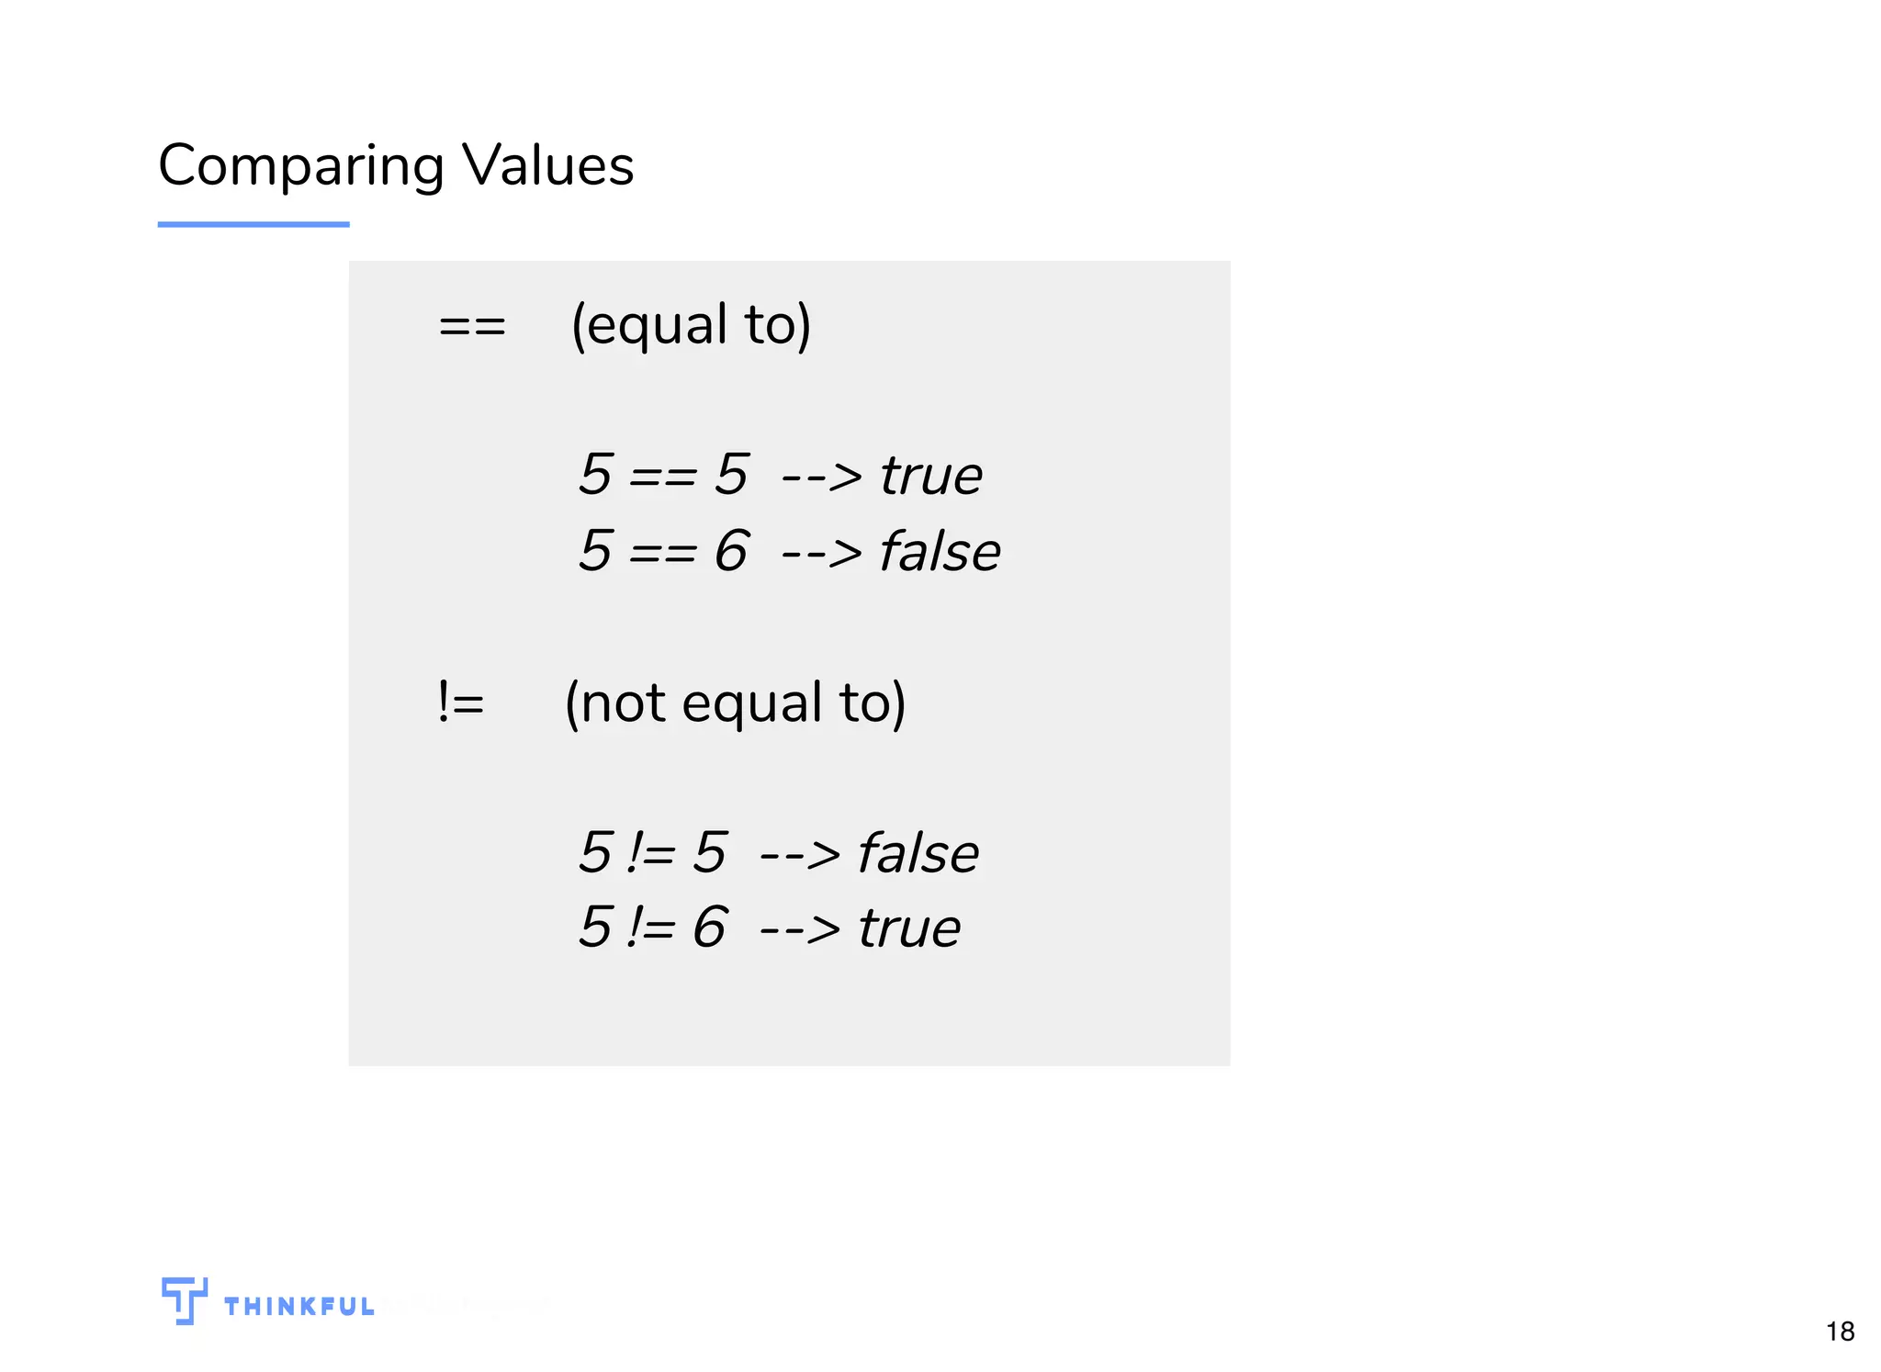Click the slide title 'Comparing Values'
The width and height of the screenshot is (1881, 1372).
396,165
